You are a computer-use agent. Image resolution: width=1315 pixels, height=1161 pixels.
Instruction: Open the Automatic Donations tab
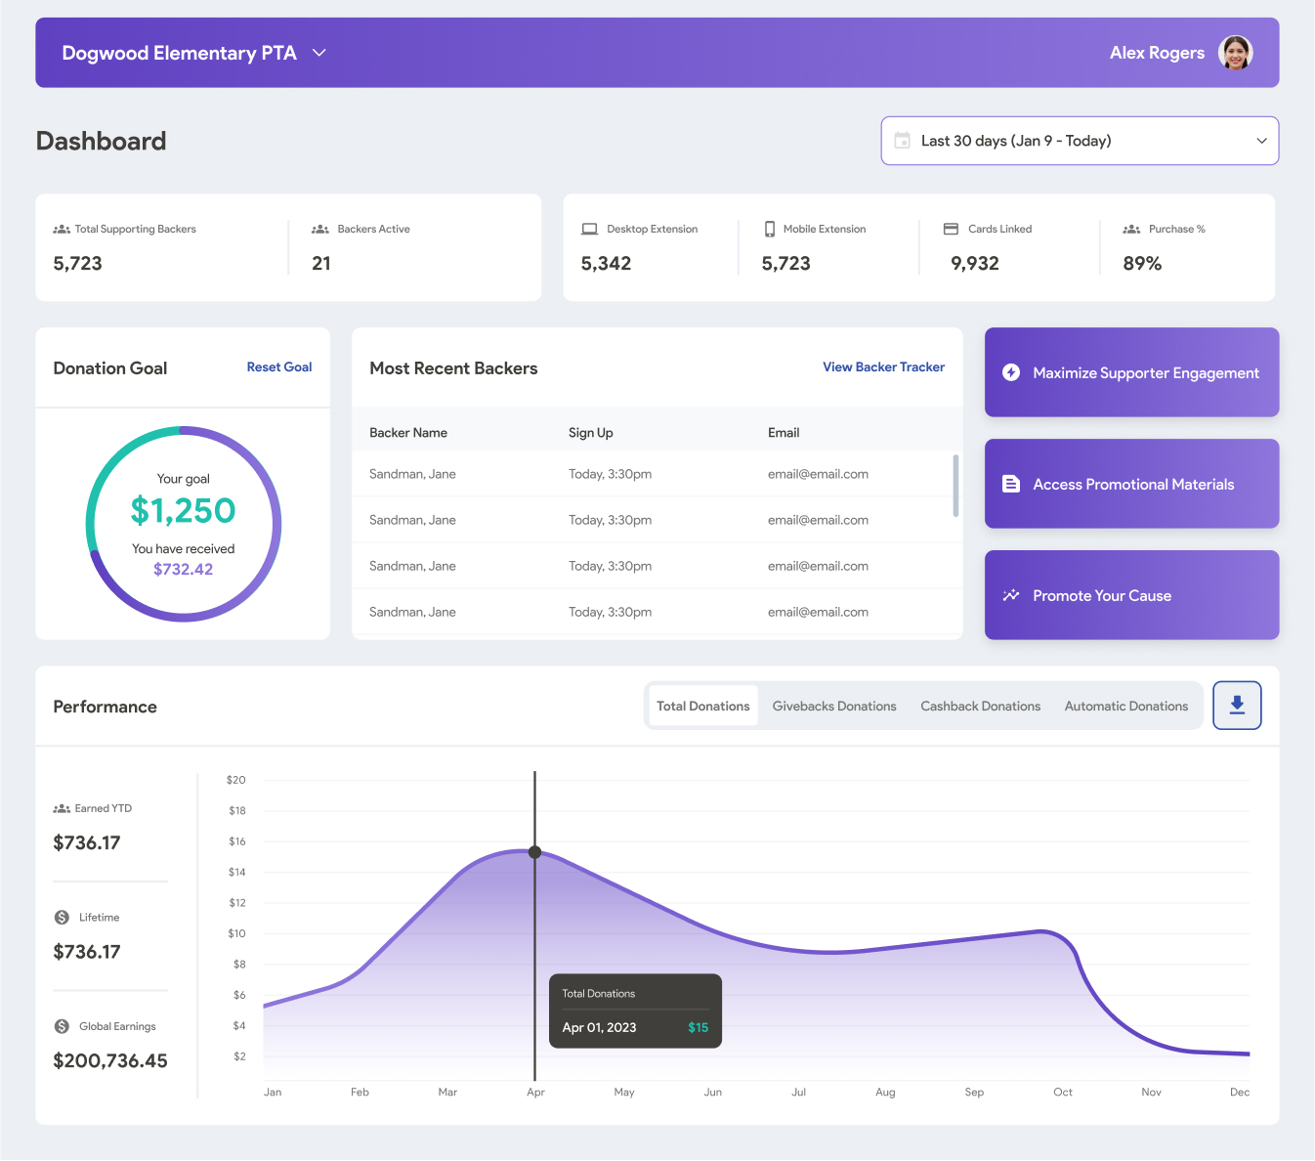[1125, 705]
